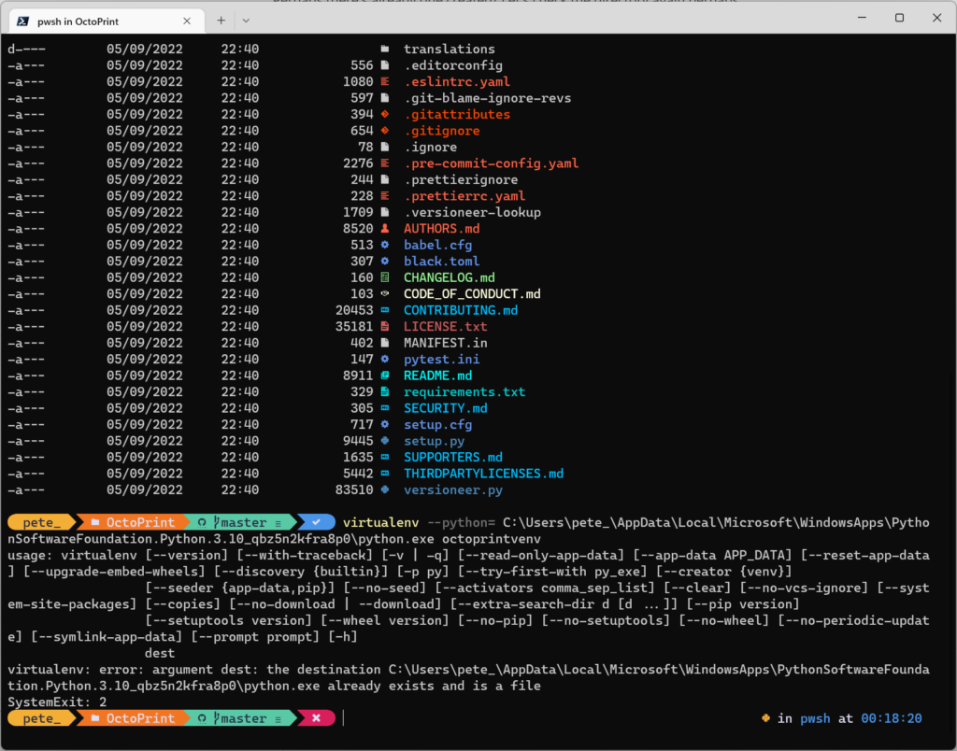The image size is (957, 751).
Task: Click the translations directory name
Action: pos(450,49)
